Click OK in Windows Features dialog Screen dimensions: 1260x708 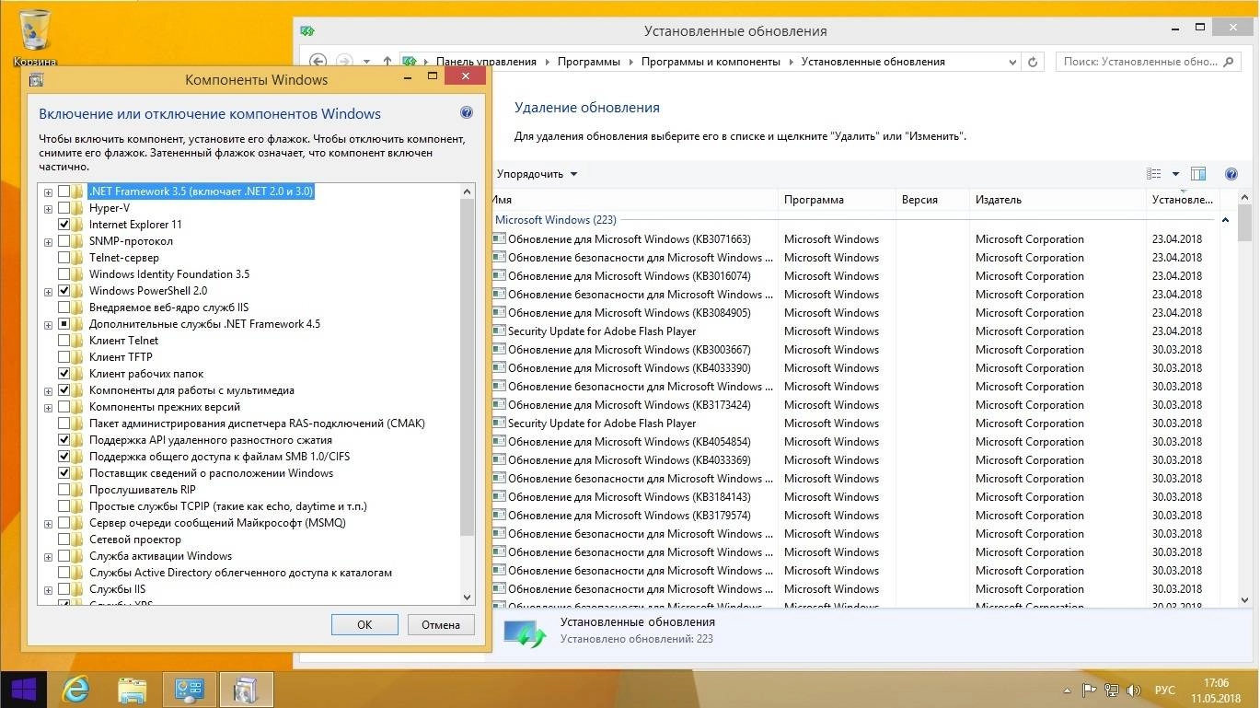364,624
